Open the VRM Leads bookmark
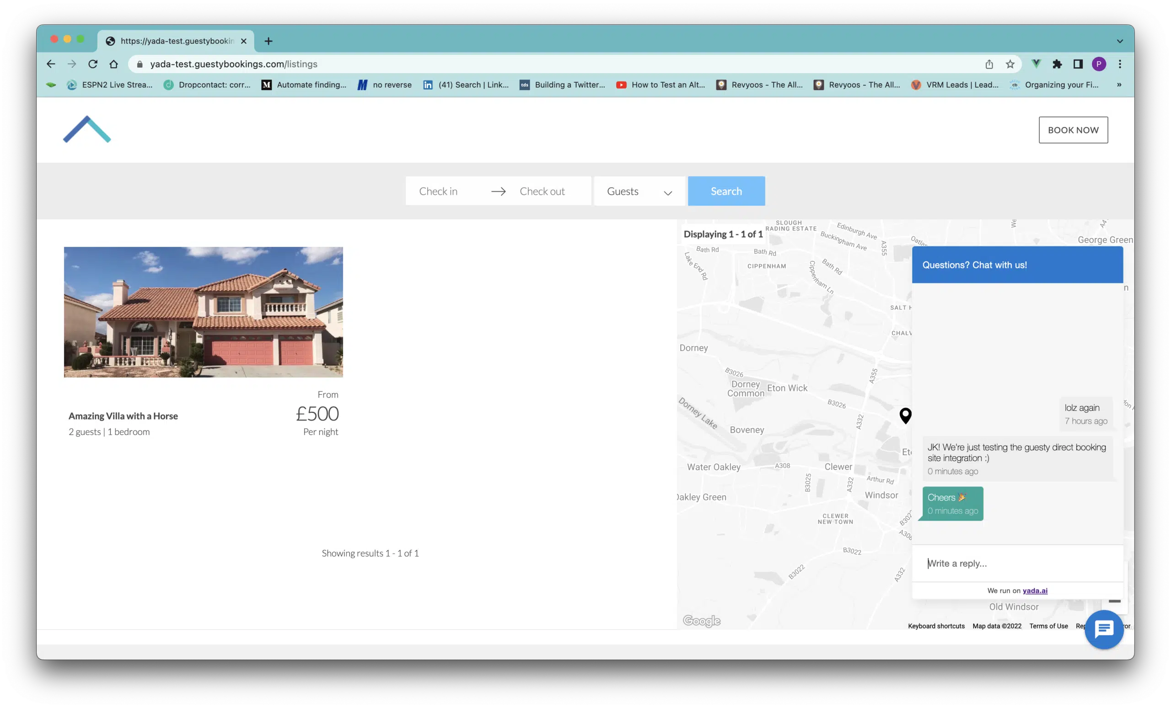This screenshot has width=1171, height=708. (955, 85)
